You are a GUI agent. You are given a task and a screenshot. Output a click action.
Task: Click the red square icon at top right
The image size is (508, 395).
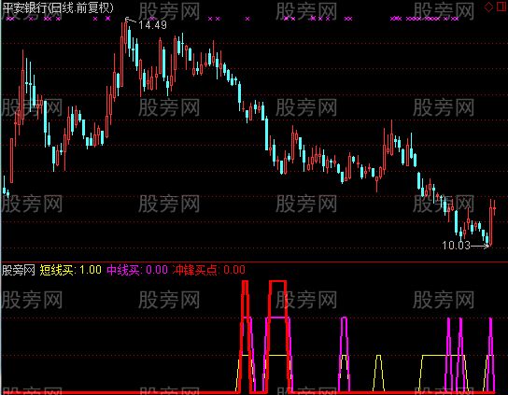(x=501, y=7)
